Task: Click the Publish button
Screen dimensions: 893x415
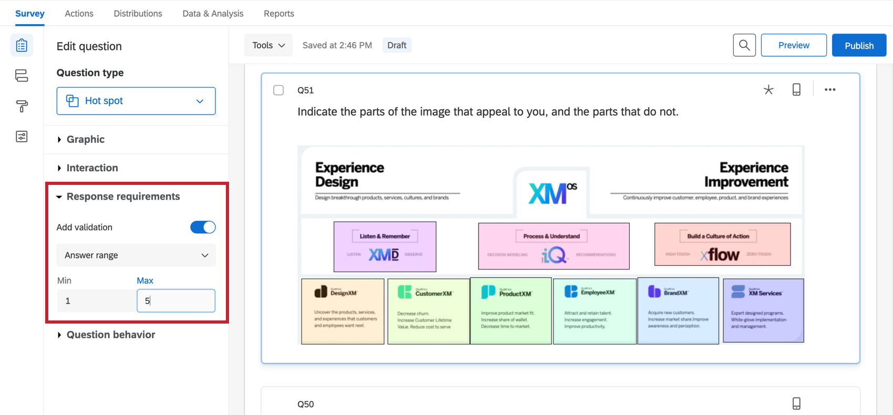Action: click(859, 45)
